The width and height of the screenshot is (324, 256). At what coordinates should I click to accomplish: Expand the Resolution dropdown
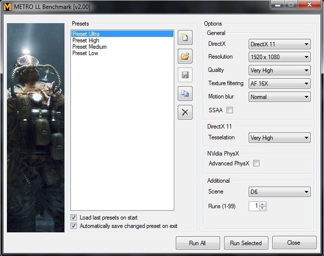coord(279,57)
